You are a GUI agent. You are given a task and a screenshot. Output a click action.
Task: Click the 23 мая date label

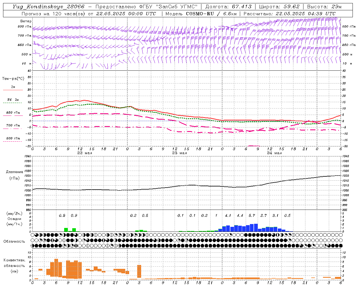coord(179,153)
